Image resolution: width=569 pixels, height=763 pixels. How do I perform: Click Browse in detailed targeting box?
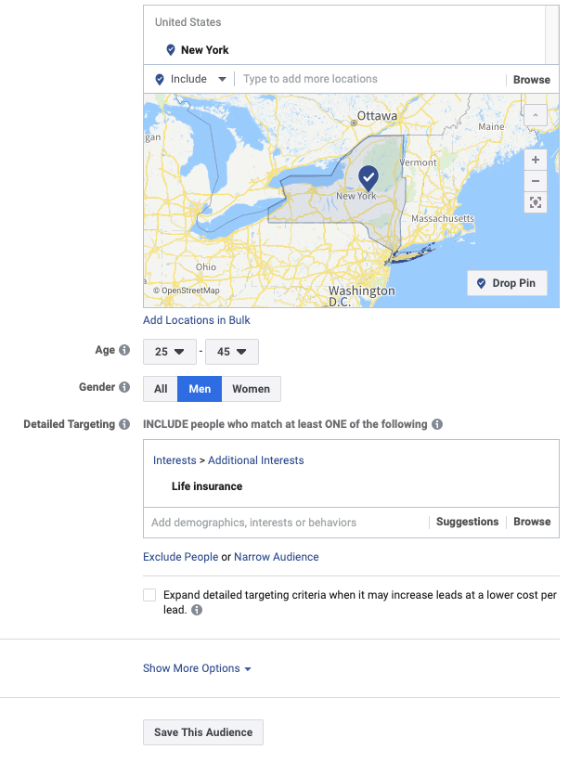[x=532, y=522]
